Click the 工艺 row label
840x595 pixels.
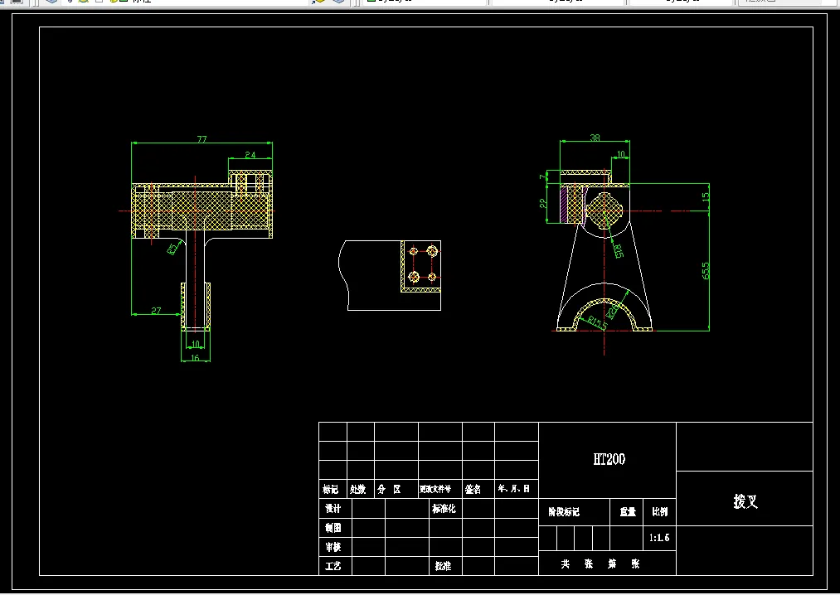coord(333,565)
